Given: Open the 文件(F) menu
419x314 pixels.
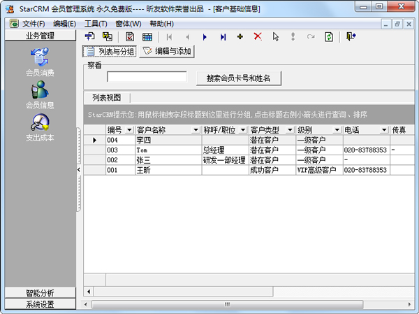Looking at the screenshot, I should [29, 23].
